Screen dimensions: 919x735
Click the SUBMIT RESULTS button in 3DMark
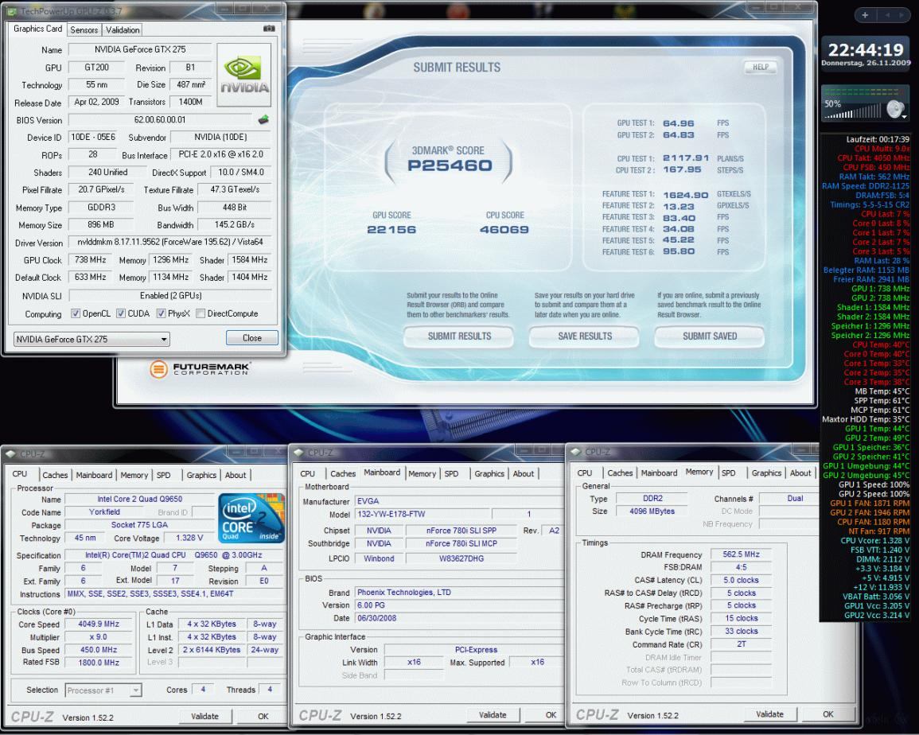tap(459, 336)
